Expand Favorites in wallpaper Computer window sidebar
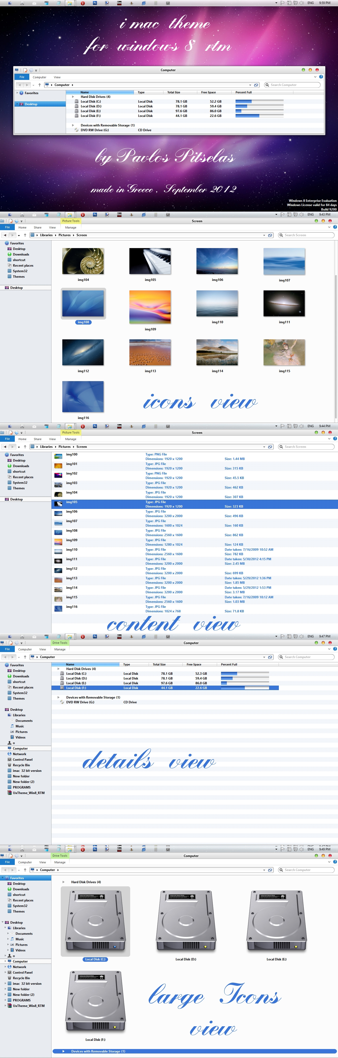This screenshot has width=338, height=1058. pyautogui.click(x=17, y=93)
